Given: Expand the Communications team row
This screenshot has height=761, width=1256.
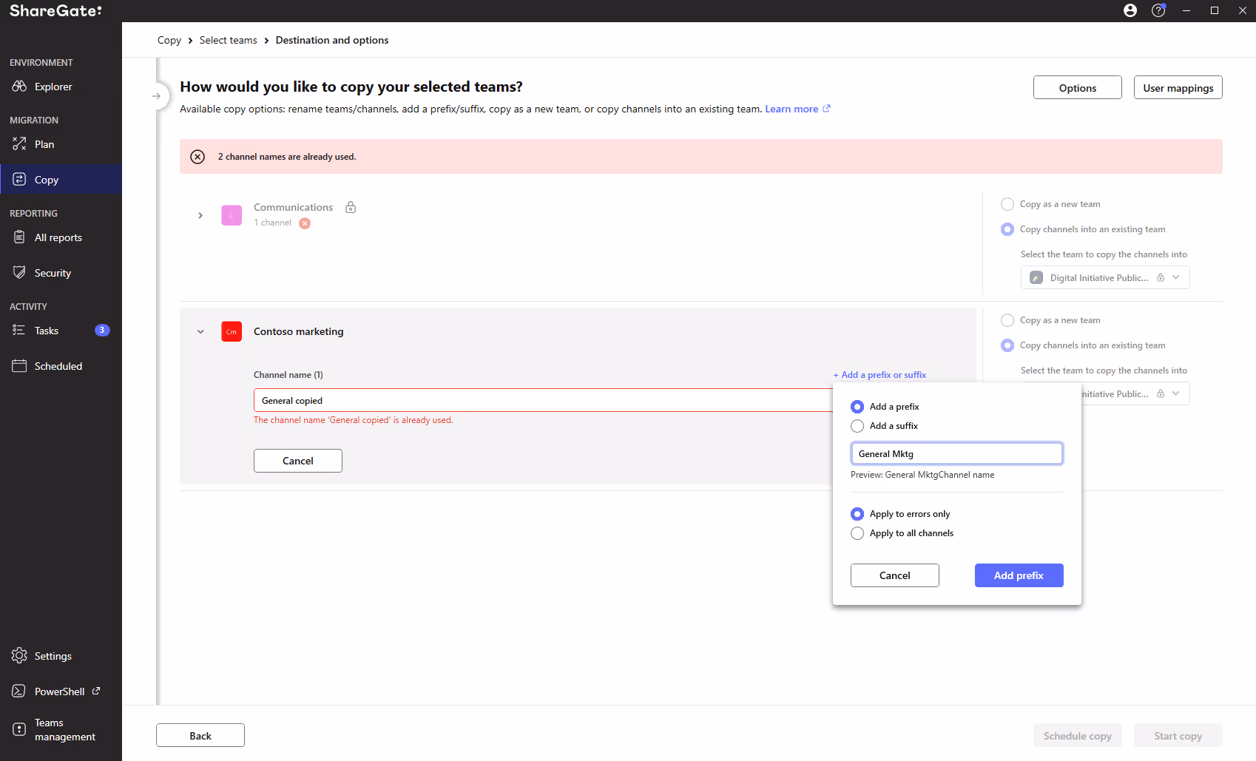Looking at the screenshot, I should (200, 215).
